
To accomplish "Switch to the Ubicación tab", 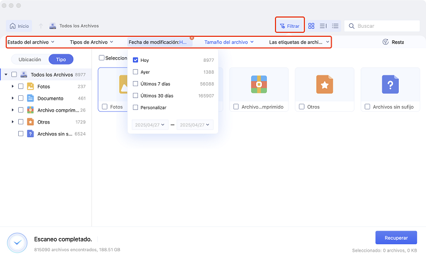I will pyautogui.click(x=30, y=60).
